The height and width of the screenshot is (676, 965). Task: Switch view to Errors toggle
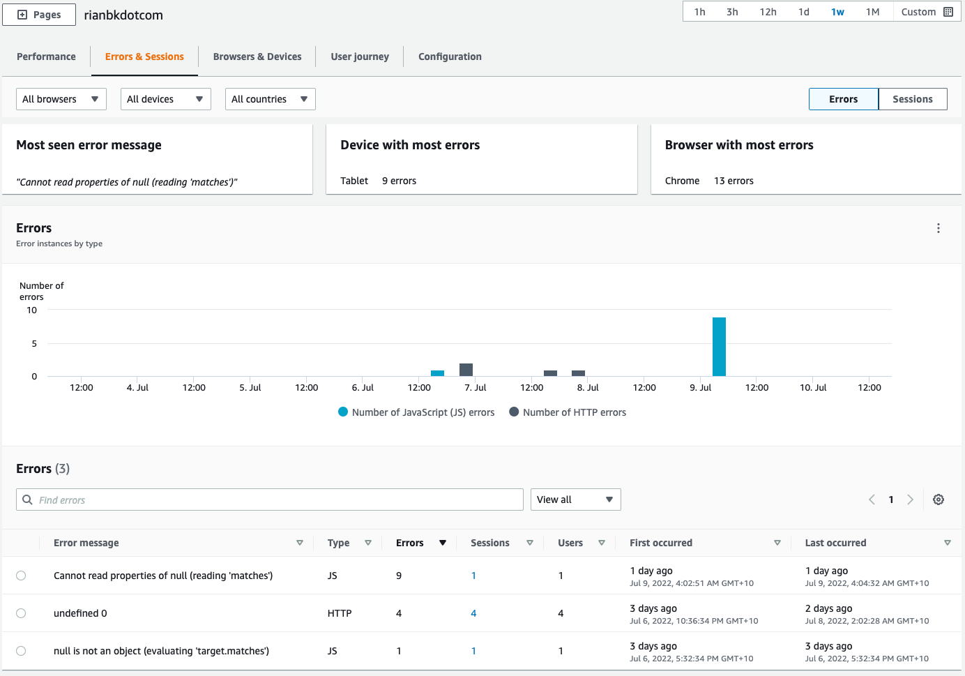pyautogui.click(x=844, y=99)
